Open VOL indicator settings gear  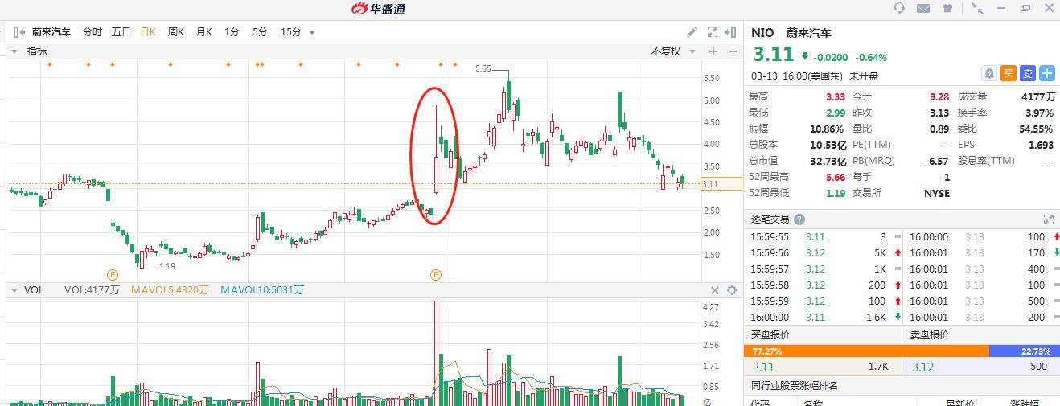click(x=732, y=290)
